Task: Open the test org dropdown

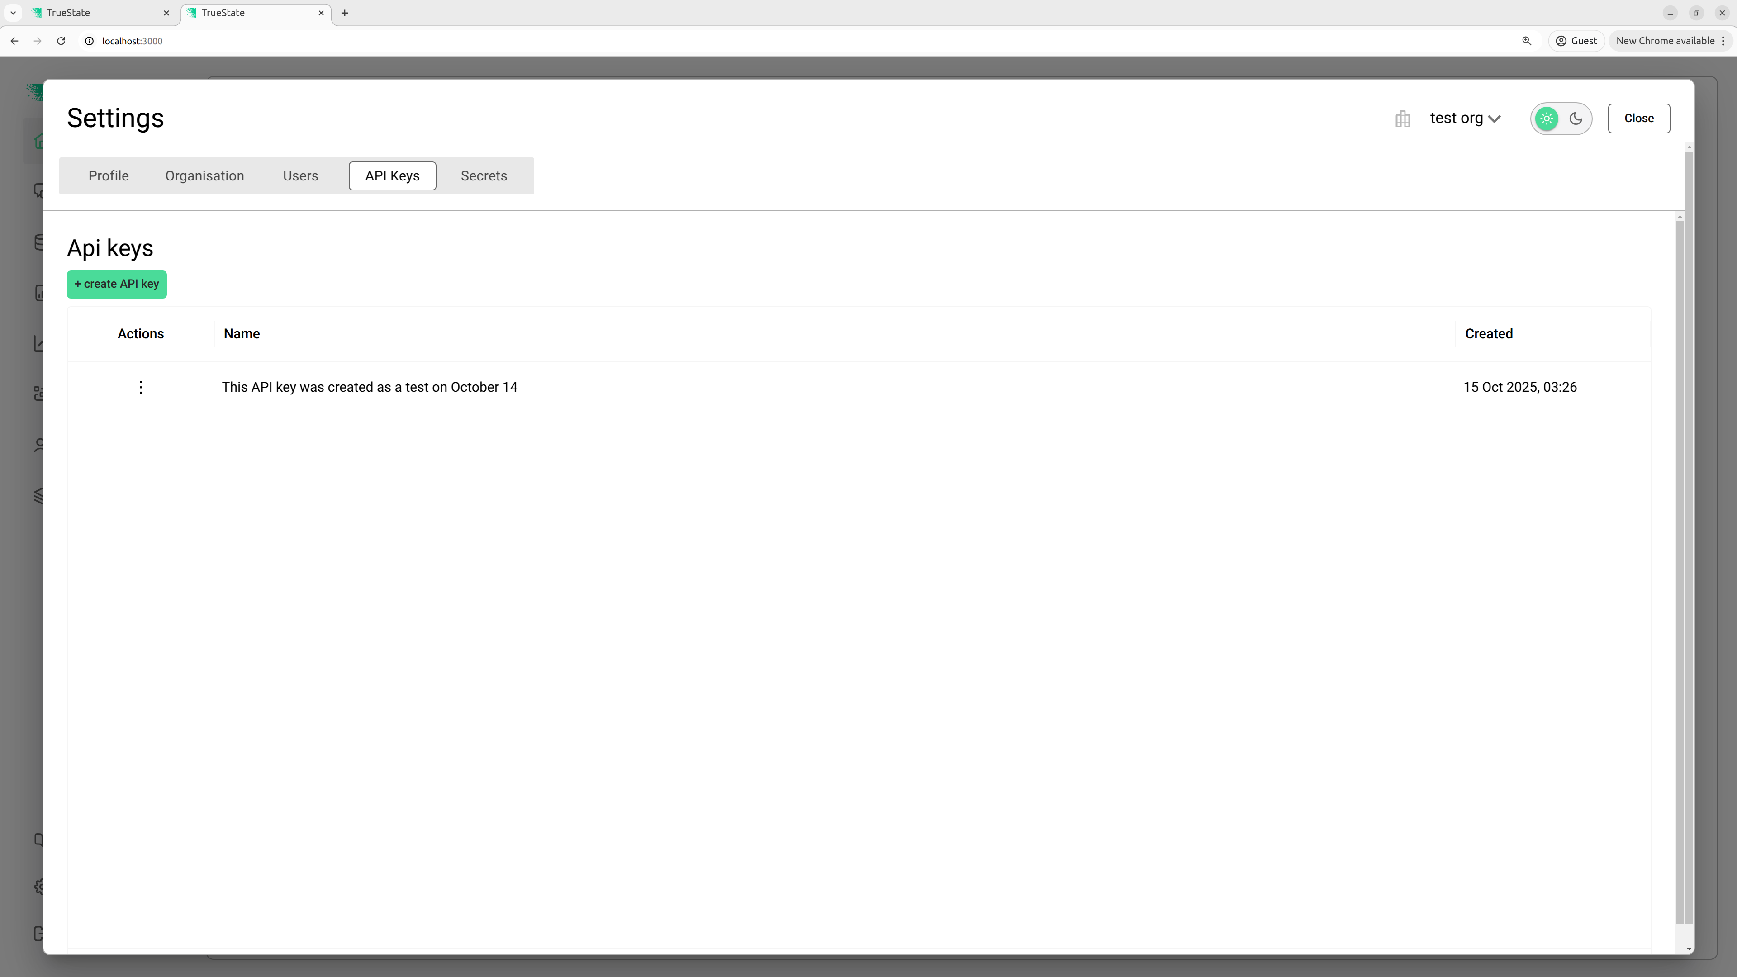Action: tap(1465, 119)
